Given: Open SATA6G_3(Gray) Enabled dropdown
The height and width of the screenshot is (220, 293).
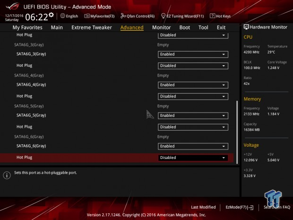Looking at the screenshot, I should click(x=193, y=54).
